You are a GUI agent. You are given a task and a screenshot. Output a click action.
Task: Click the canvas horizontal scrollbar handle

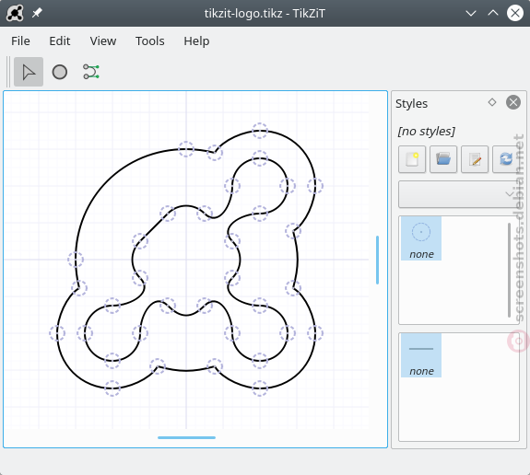(186, 437)
